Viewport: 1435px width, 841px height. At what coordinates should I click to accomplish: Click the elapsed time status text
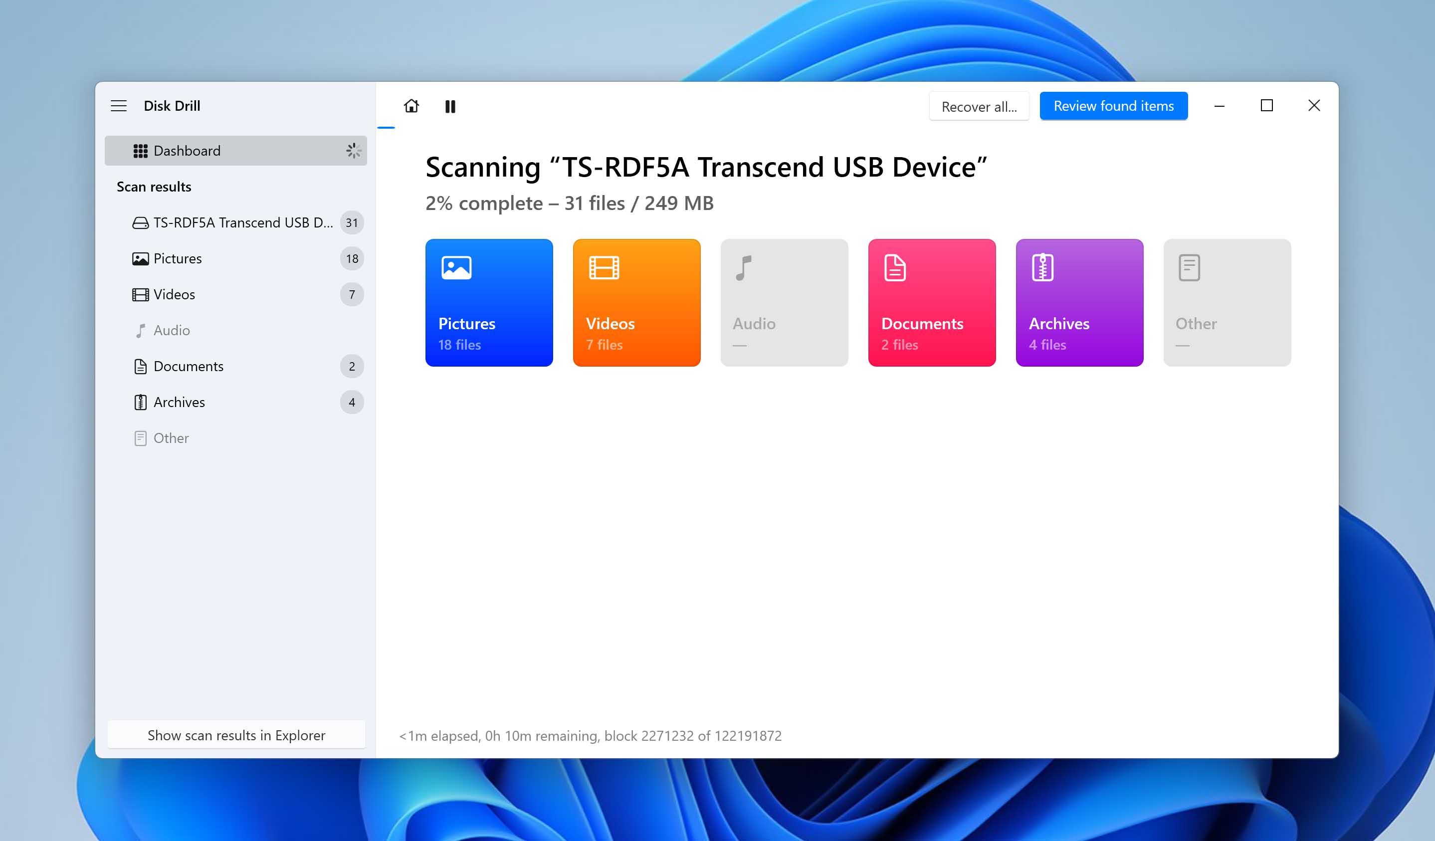[x=590, y=736]
